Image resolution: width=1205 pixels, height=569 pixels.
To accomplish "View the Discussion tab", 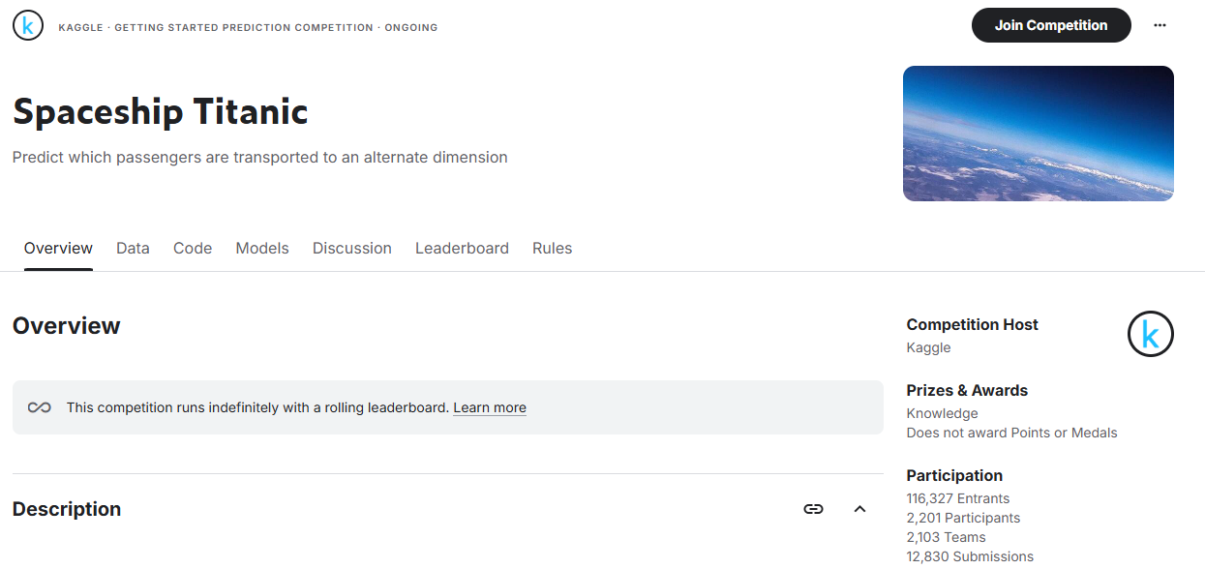I will point(352,249).
